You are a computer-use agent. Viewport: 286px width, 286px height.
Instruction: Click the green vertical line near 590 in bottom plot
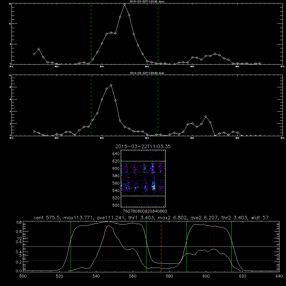(186, 246)
